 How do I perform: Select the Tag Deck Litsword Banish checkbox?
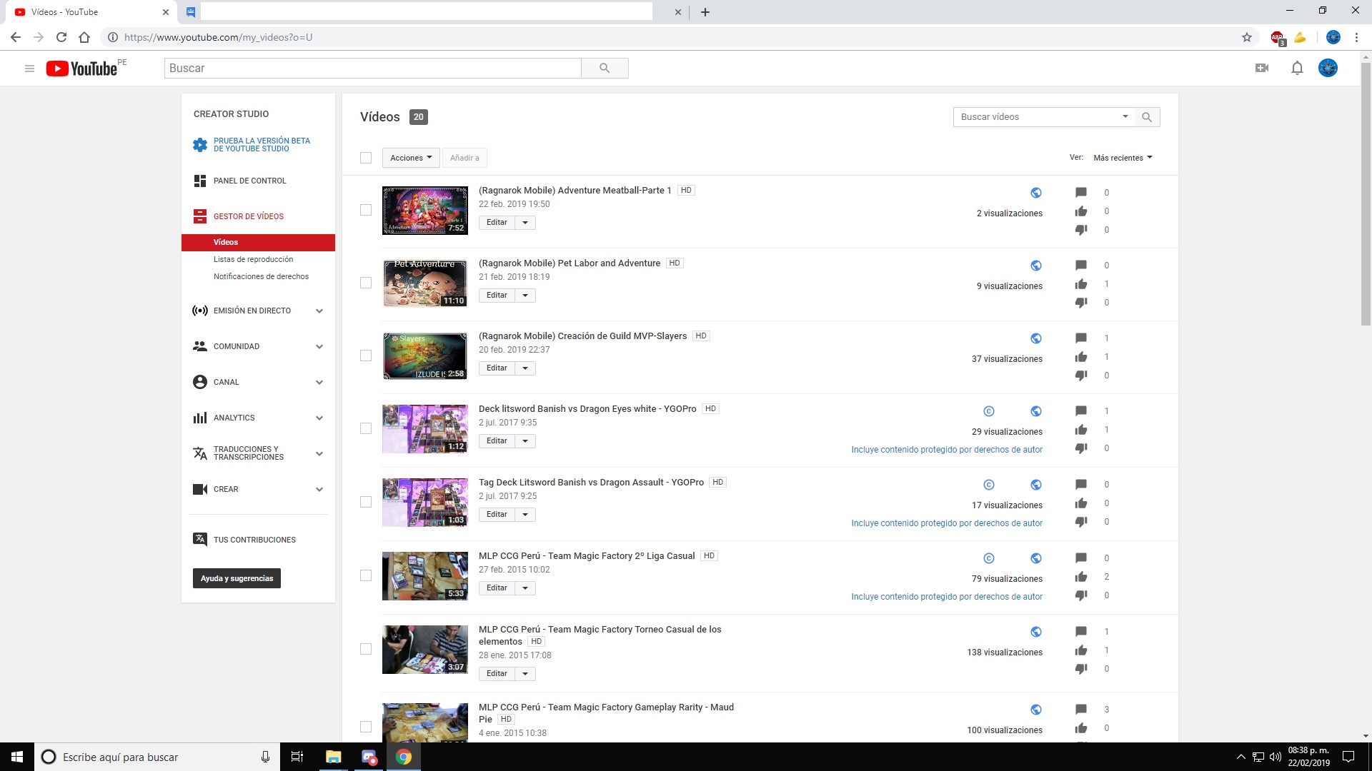[x=366, y=502]
